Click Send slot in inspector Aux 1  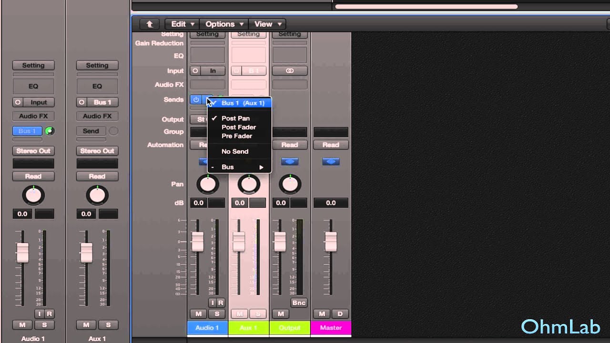point(91,131)
